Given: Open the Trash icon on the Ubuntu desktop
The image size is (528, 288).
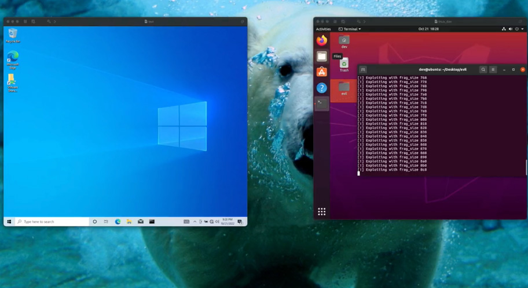Looking at the screenshot, I should 344,65.
